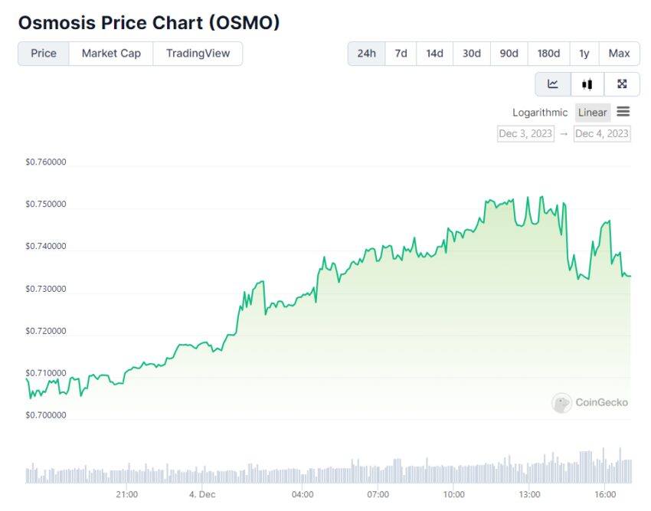Open the Market Cap tab
651x511 pixels.
(111, 54)
